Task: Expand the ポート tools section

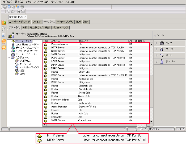Action: click(x=157, y=55)
